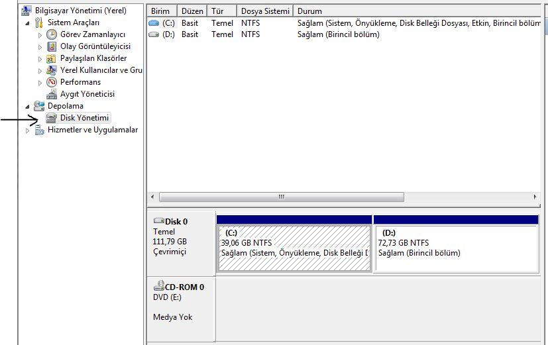The image size is (548, 345).
Task: Click the horizontal scrollbar thumb in volume list
Action: [x=282, y=197]
